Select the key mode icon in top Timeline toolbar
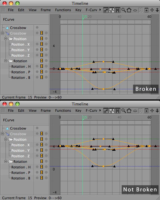The width and height of the screenshot is (160, 200). (106, 10)
